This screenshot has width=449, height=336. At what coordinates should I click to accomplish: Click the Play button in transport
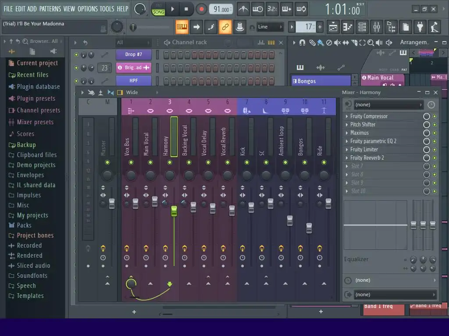click(x=173, y=9)
